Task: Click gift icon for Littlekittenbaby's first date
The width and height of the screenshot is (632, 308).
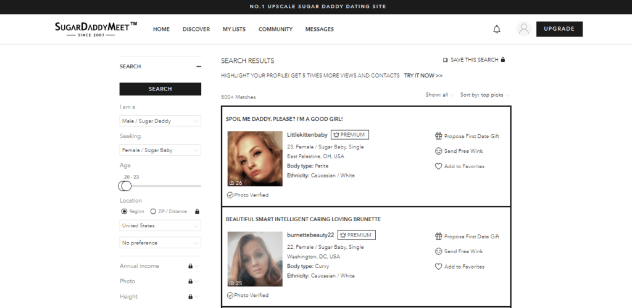Action: point(439,136)
